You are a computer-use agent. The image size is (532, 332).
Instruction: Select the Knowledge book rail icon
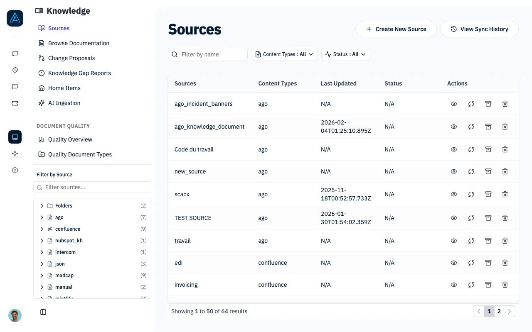pyautogui.click(x=15, y=137)
